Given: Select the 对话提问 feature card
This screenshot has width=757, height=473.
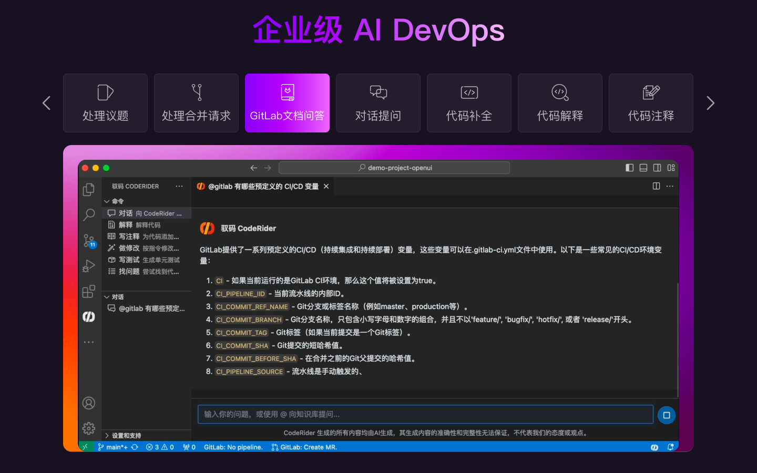Looking at the screenshot, I should tap(378, 103).
